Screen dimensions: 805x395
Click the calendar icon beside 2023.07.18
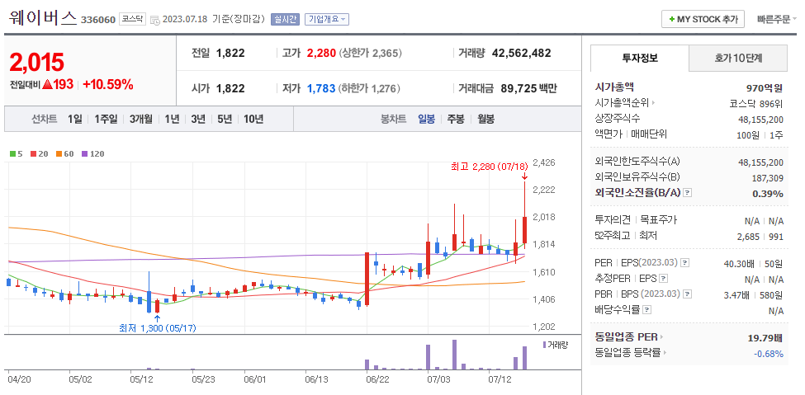(x=155, y=20)
